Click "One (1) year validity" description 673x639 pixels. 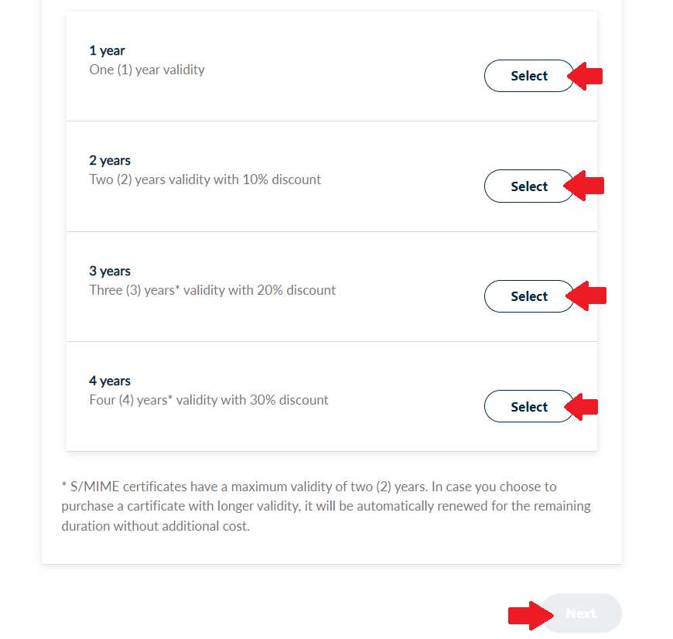(x=147, y=70)
